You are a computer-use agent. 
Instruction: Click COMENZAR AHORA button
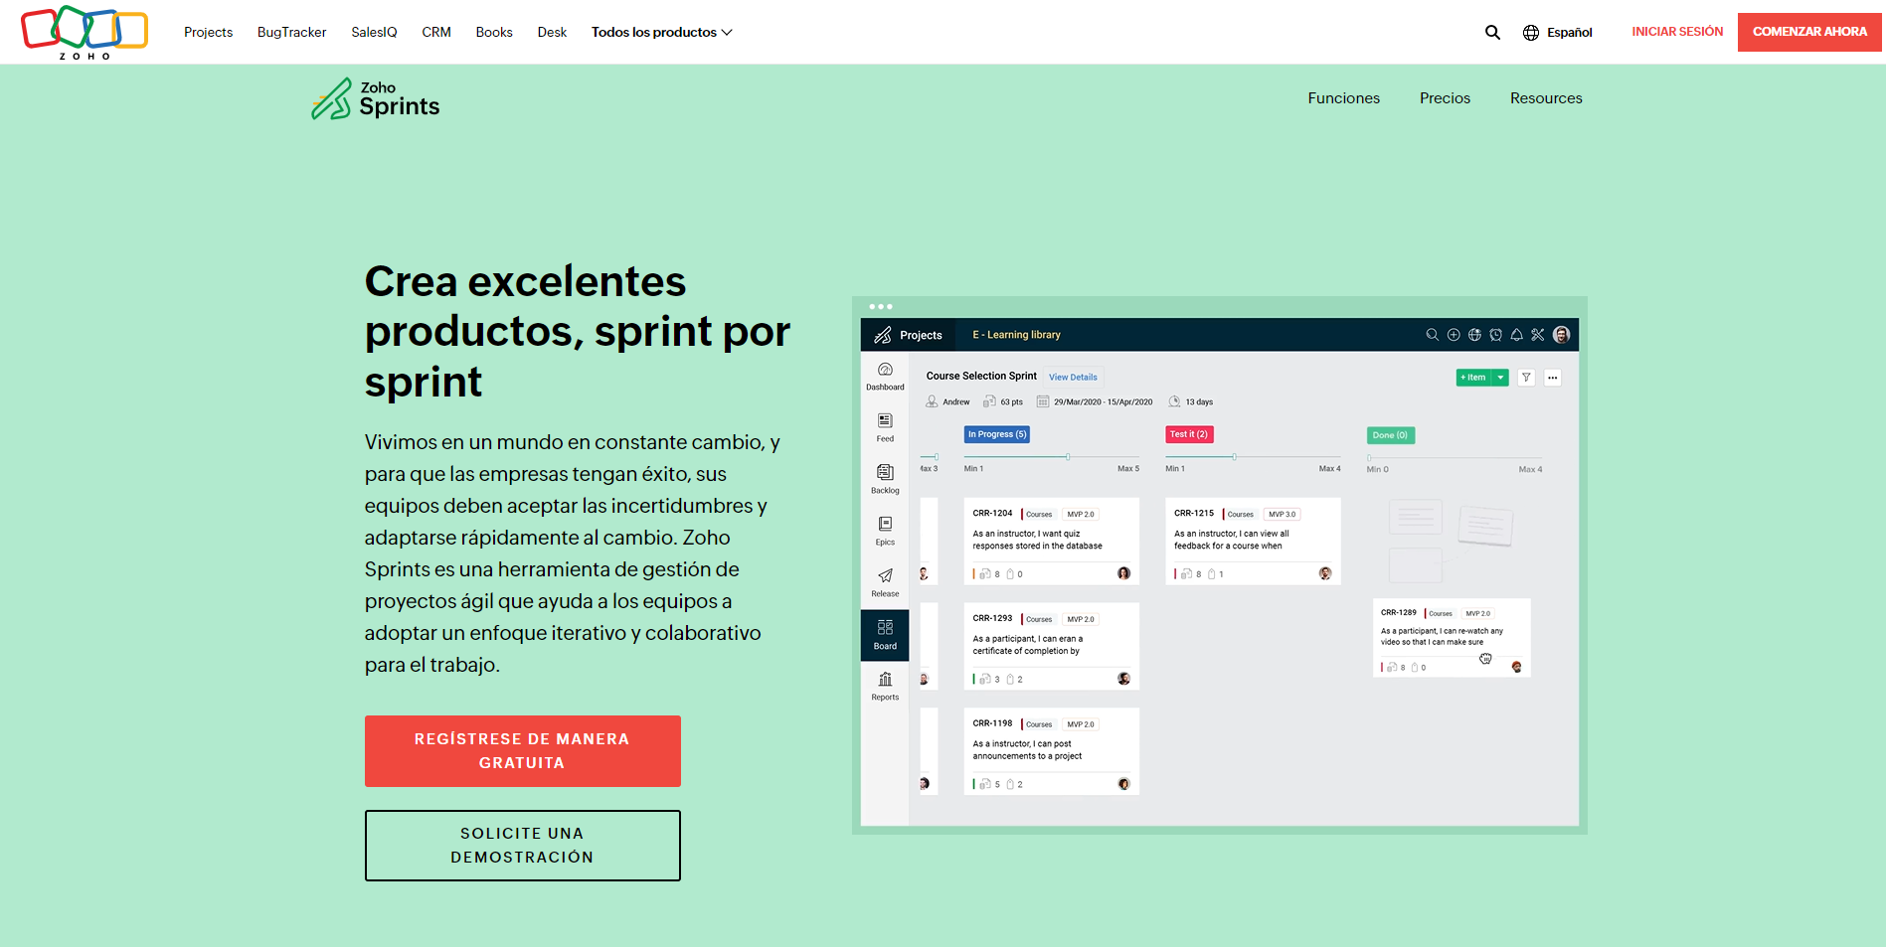[x=1809, y=32]
